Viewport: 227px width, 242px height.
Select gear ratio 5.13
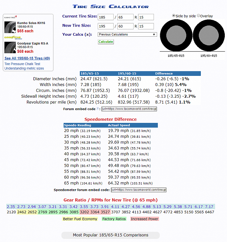click(x=157, y=207)
